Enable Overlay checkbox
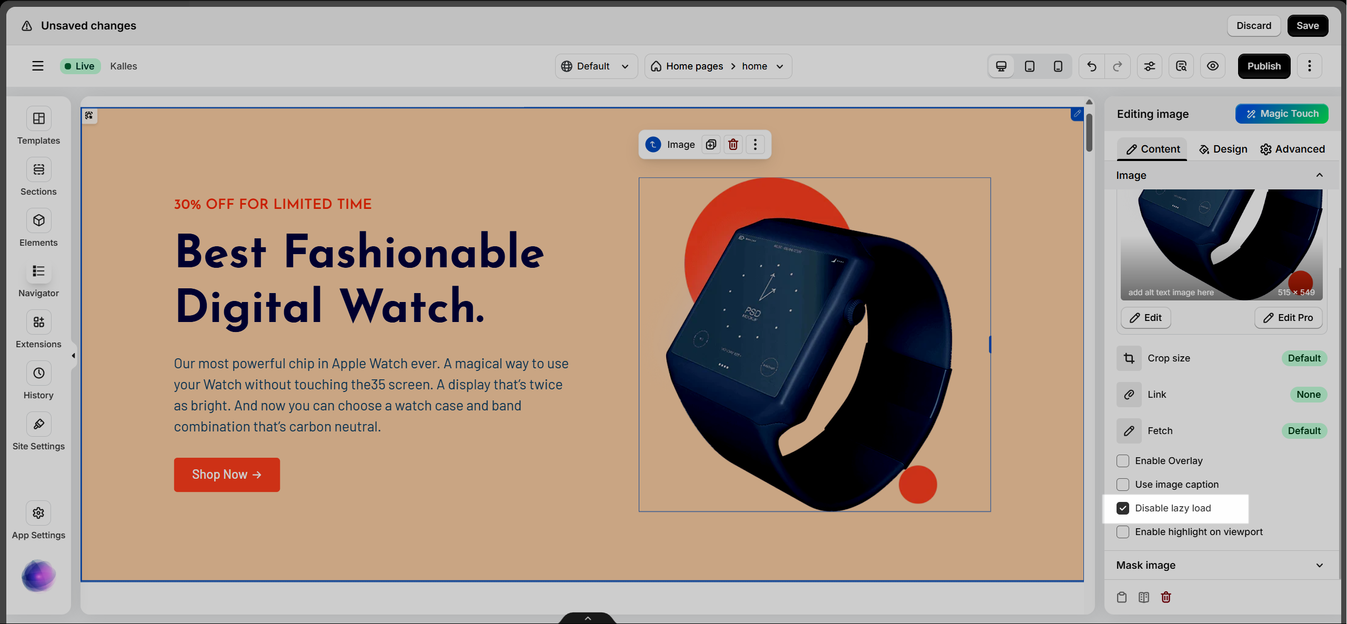Screen dimensions: 1347x624 point(1123,461)
